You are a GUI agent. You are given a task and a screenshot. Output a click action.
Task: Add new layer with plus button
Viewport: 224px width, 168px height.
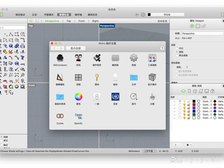point(176,145)
